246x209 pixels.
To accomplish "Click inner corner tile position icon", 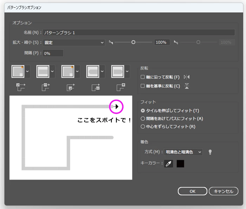I will pos(71,87).
